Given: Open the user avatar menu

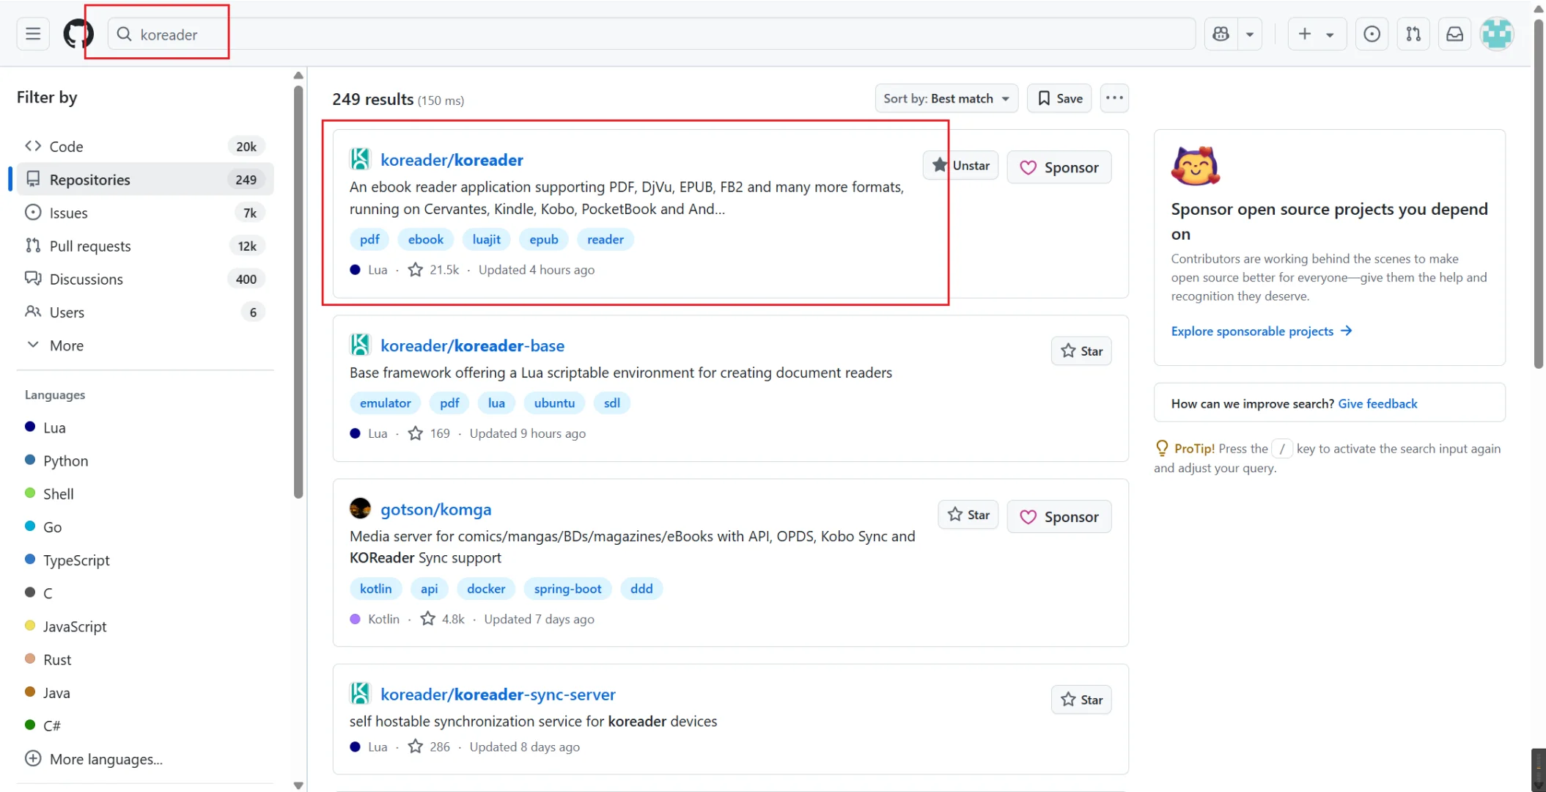Looking at the screenshot, I should (1497, 34).
